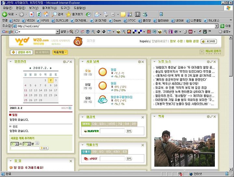Click the lucky bag icon in header

78,41
